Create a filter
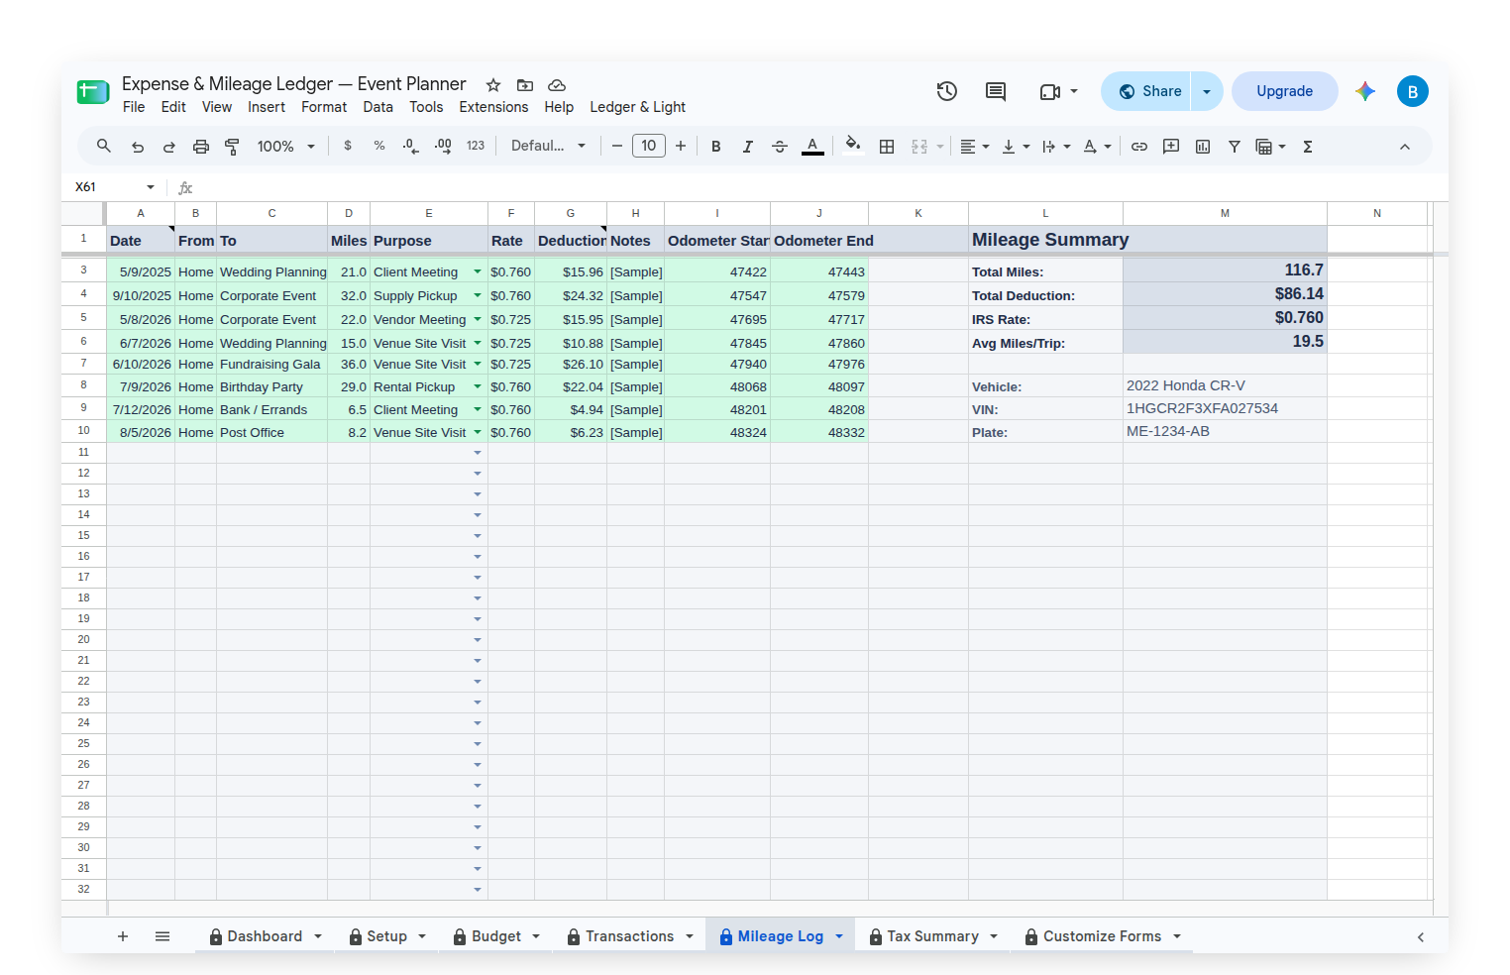This screenshot has width=1510, height=975. 1235,147
